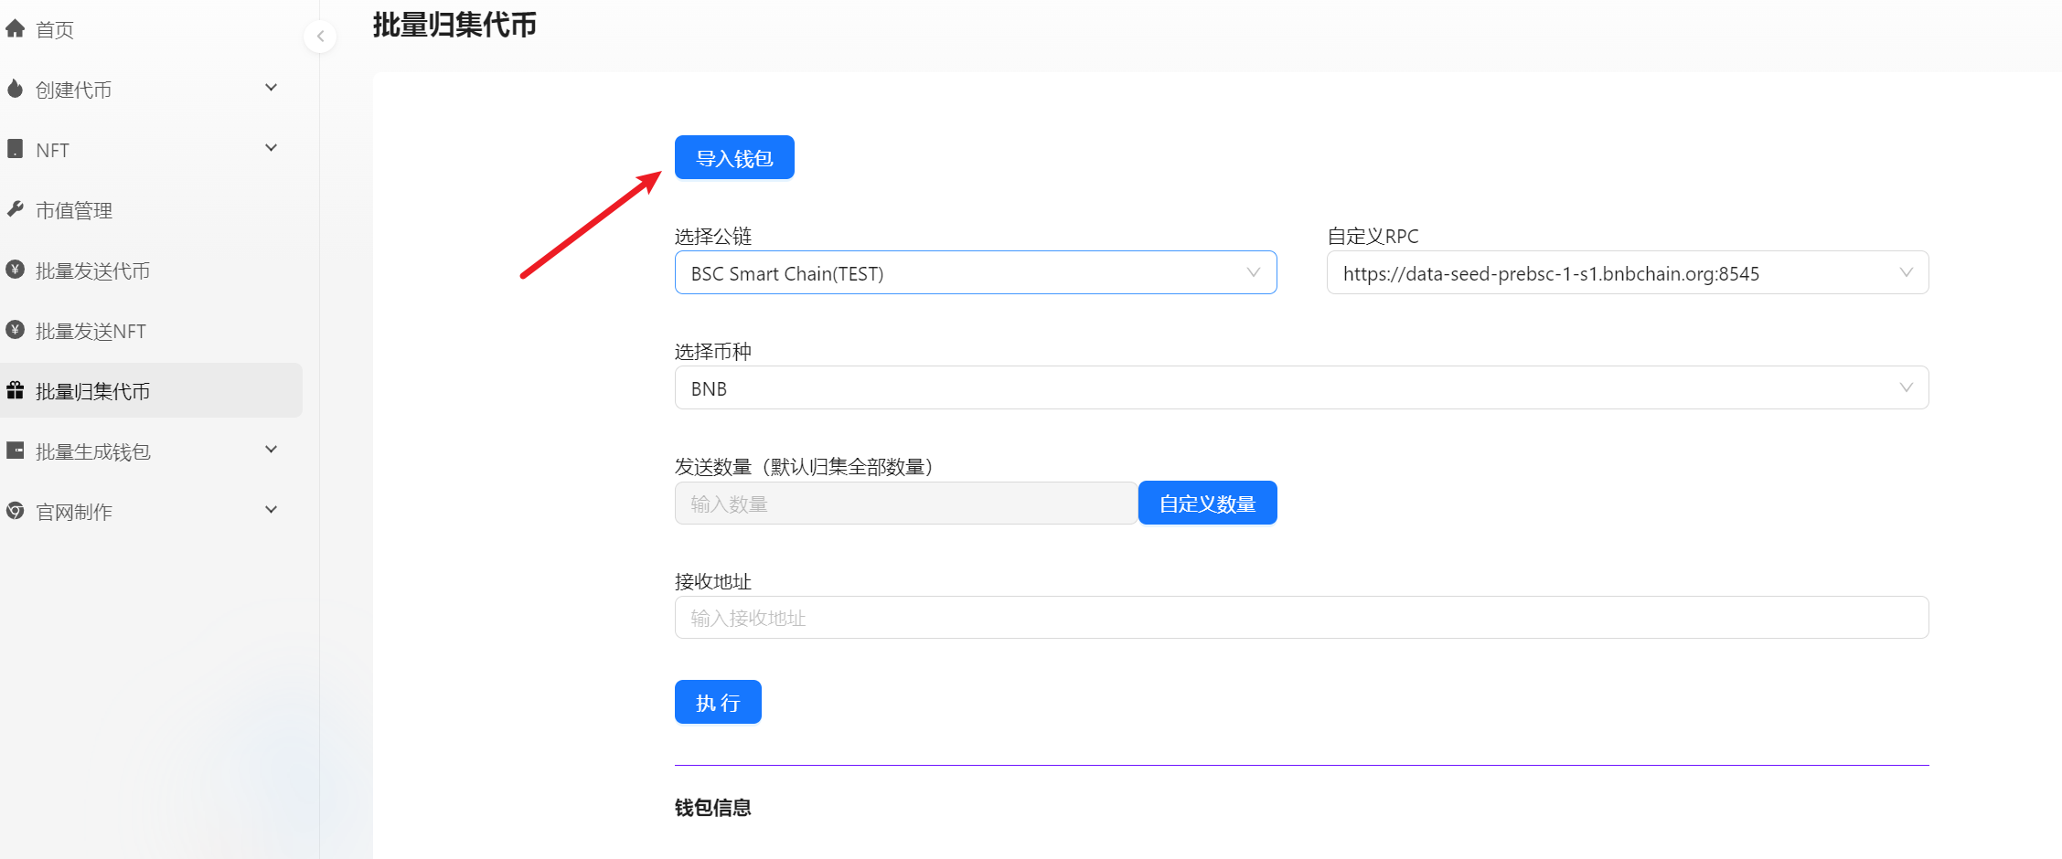Viewport: 2062px width, 859px height.
Task: Open the 选择币种 BNB dropdown
Action: pyautogui.click(x=1301, y=388)
